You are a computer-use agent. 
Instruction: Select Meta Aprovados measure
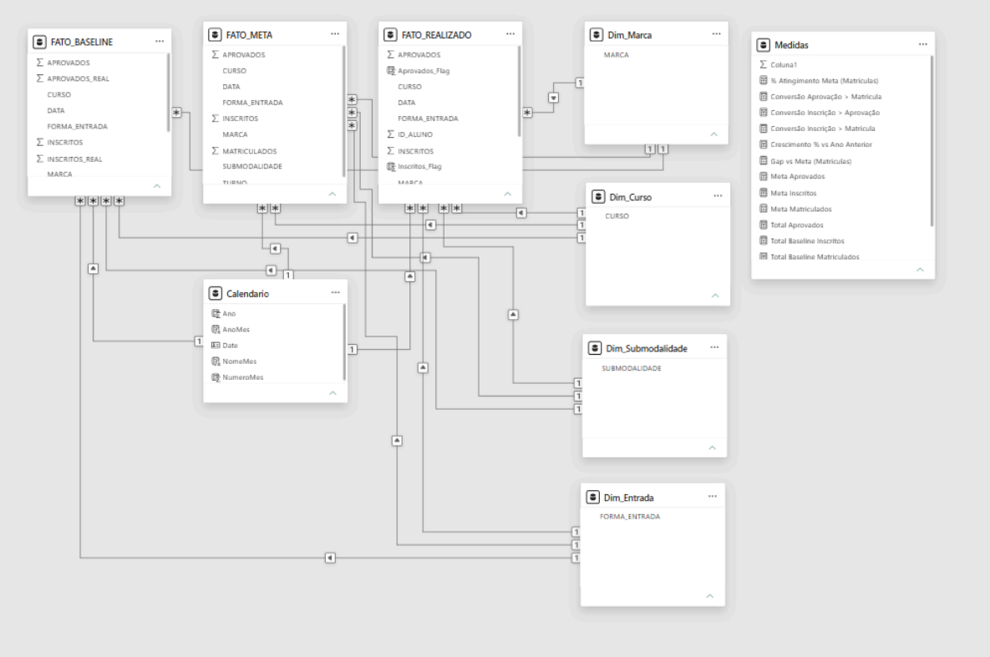point(797,177)
